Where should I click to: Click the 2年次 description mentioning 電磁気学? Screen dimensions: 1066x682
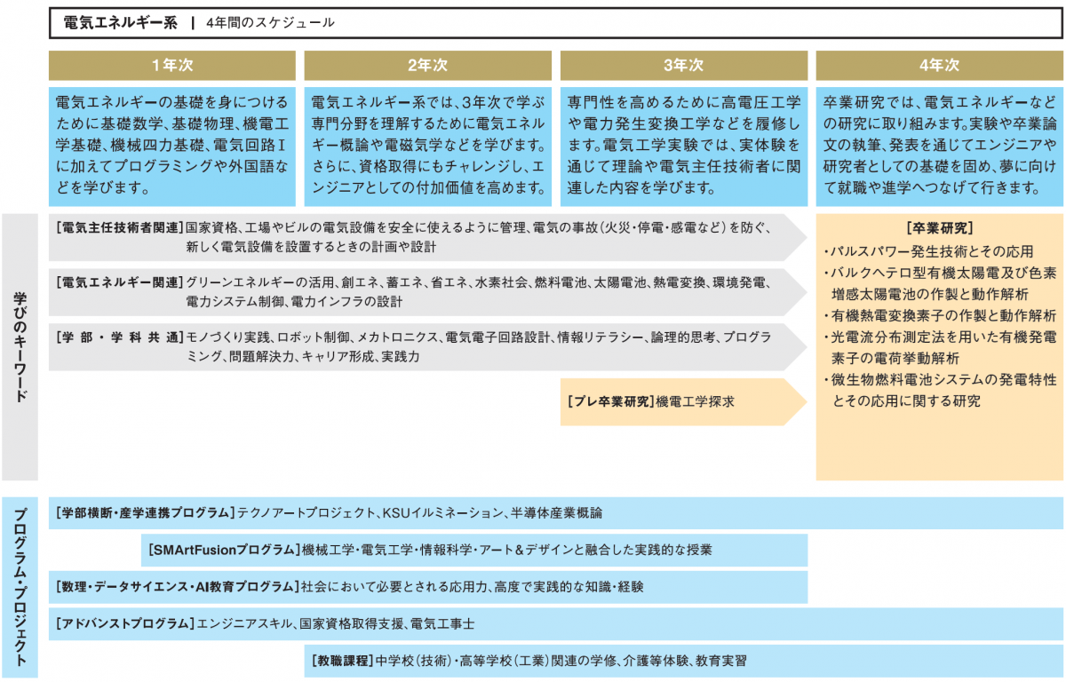click(x=428, y=145)
